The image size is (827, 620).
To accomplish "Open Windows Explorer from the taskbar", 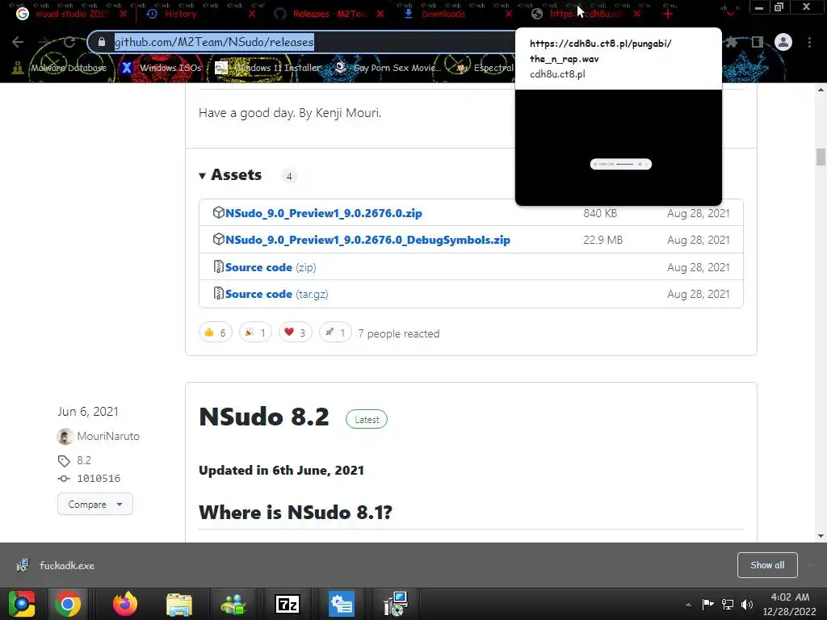I will [x=179, y=604].
